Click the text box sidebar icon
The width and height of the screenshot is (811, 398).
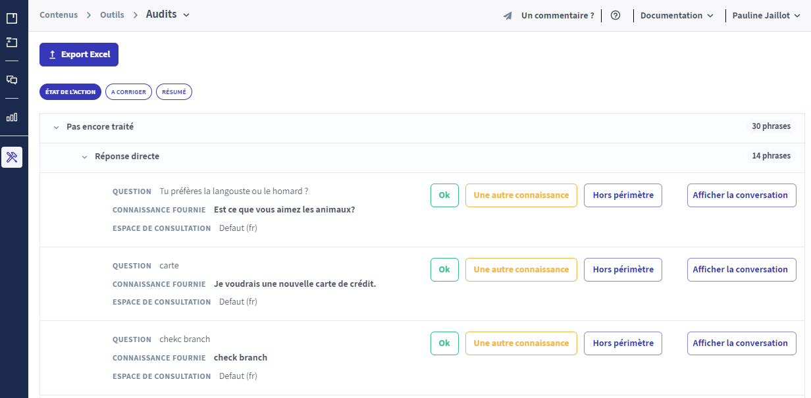pyautogui.click(x=12, y=42)
